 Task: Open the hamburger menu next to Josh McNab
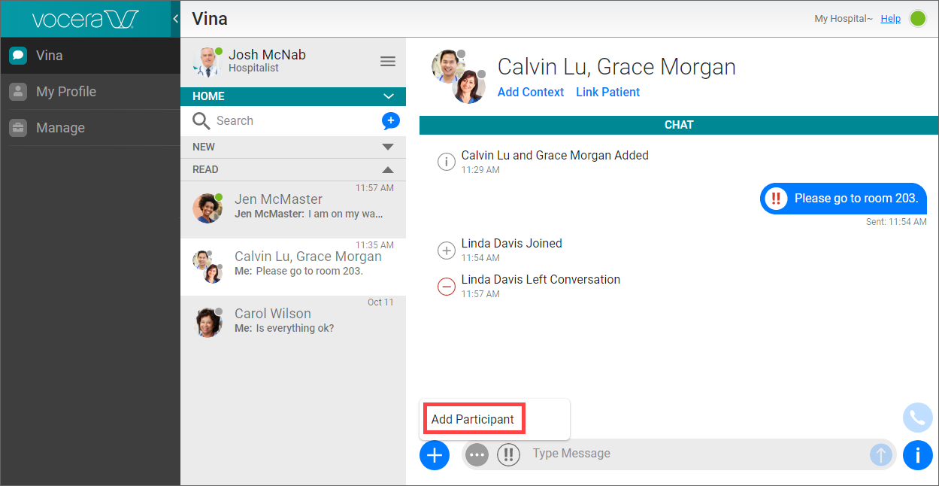click(388, 62)
